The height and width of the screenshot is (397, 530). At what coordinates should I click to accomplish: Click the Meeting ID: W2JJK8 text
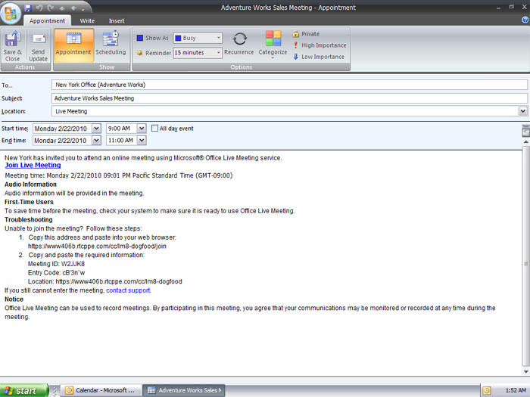[x=56, y=264]
